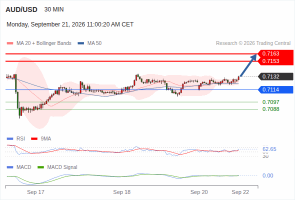295x200 pixels.
Task: Click the Research © 2026 Trading Central credit
Action: [x=253, y=43]
